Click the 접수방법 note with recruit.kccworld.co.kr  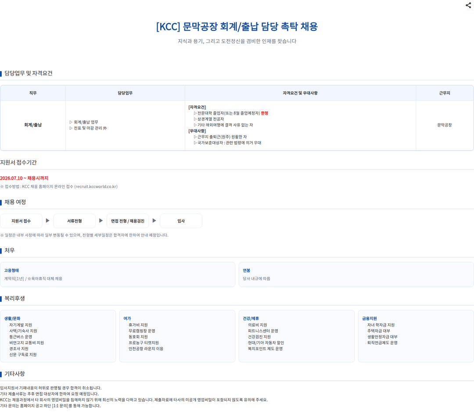click(x=59, y=186)
